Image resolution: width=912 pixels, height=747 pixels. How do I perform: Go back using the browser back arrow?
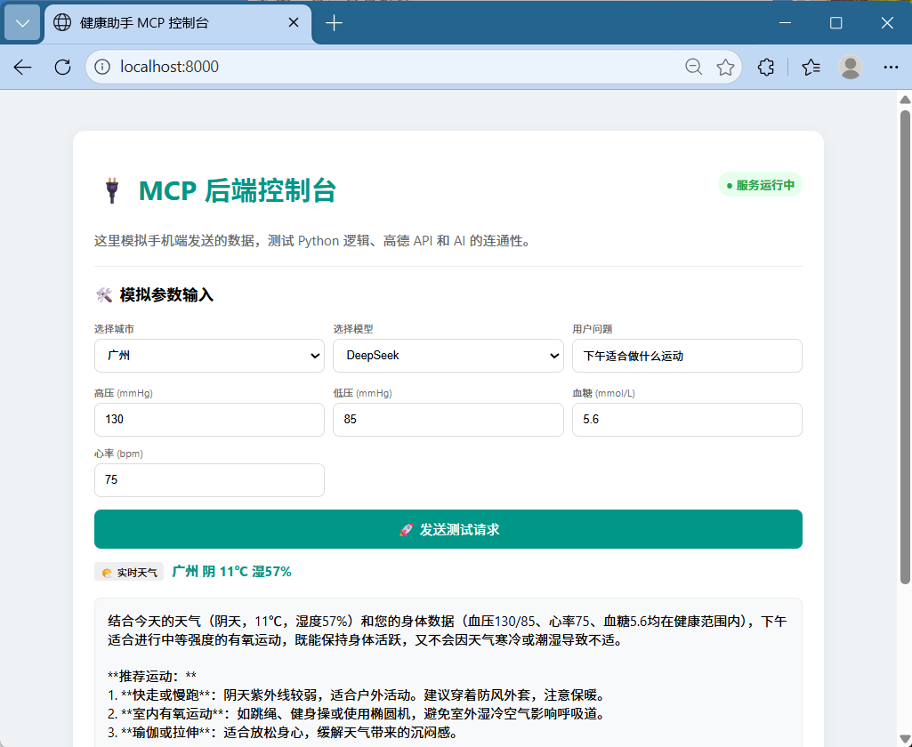[22, 67]
